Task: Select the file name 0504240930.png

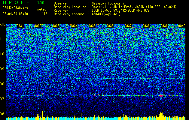Action: pos(15,8)
